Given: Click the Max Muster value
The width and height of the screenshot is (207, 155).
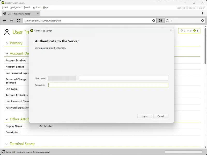Looking at the screenshot, I should click(x=46, y=126).
